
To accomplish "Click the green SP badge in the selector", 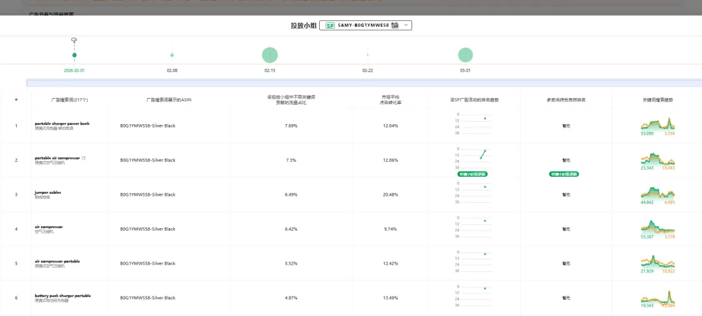I will pyautogui.click(x=330, y=25).
